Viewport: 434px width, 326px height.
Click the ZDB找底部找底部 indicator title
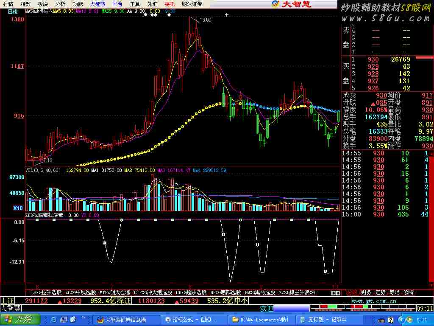(x=44, y=215)
